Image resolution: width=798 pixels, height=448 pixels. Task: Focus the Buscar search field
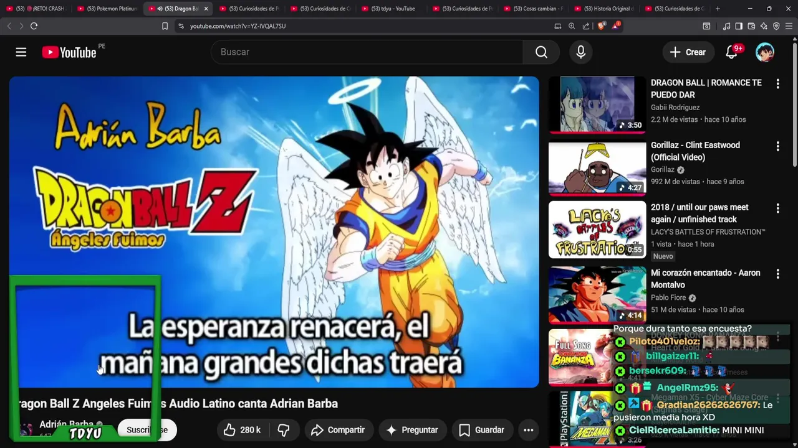coord(368,52)
